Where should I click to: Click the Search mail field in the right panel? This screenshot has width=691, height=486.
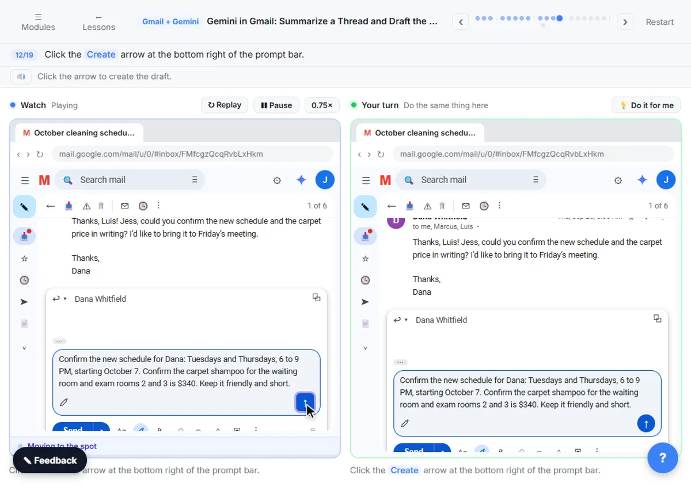point(471,180)
